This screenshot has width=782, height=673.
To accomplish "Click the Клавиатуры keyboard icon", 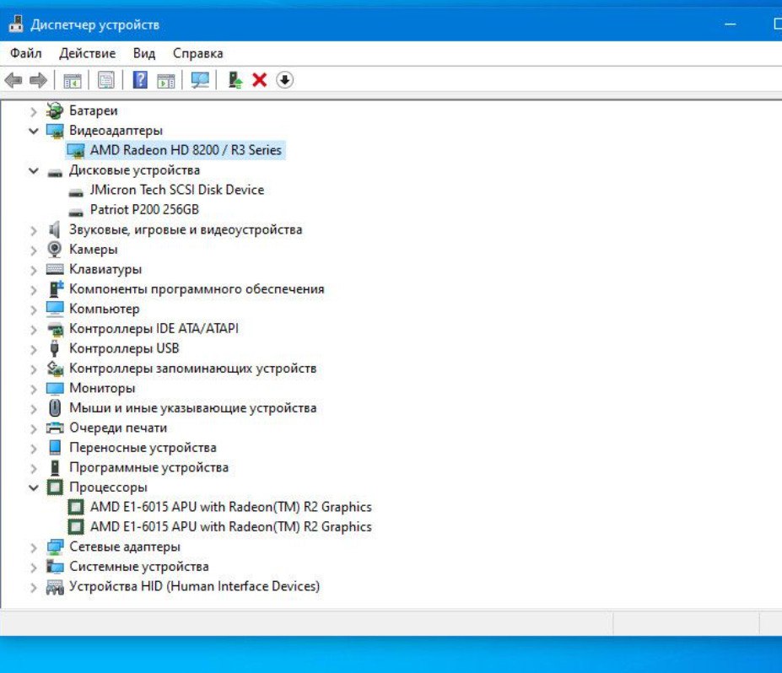I will click(55, 269).
